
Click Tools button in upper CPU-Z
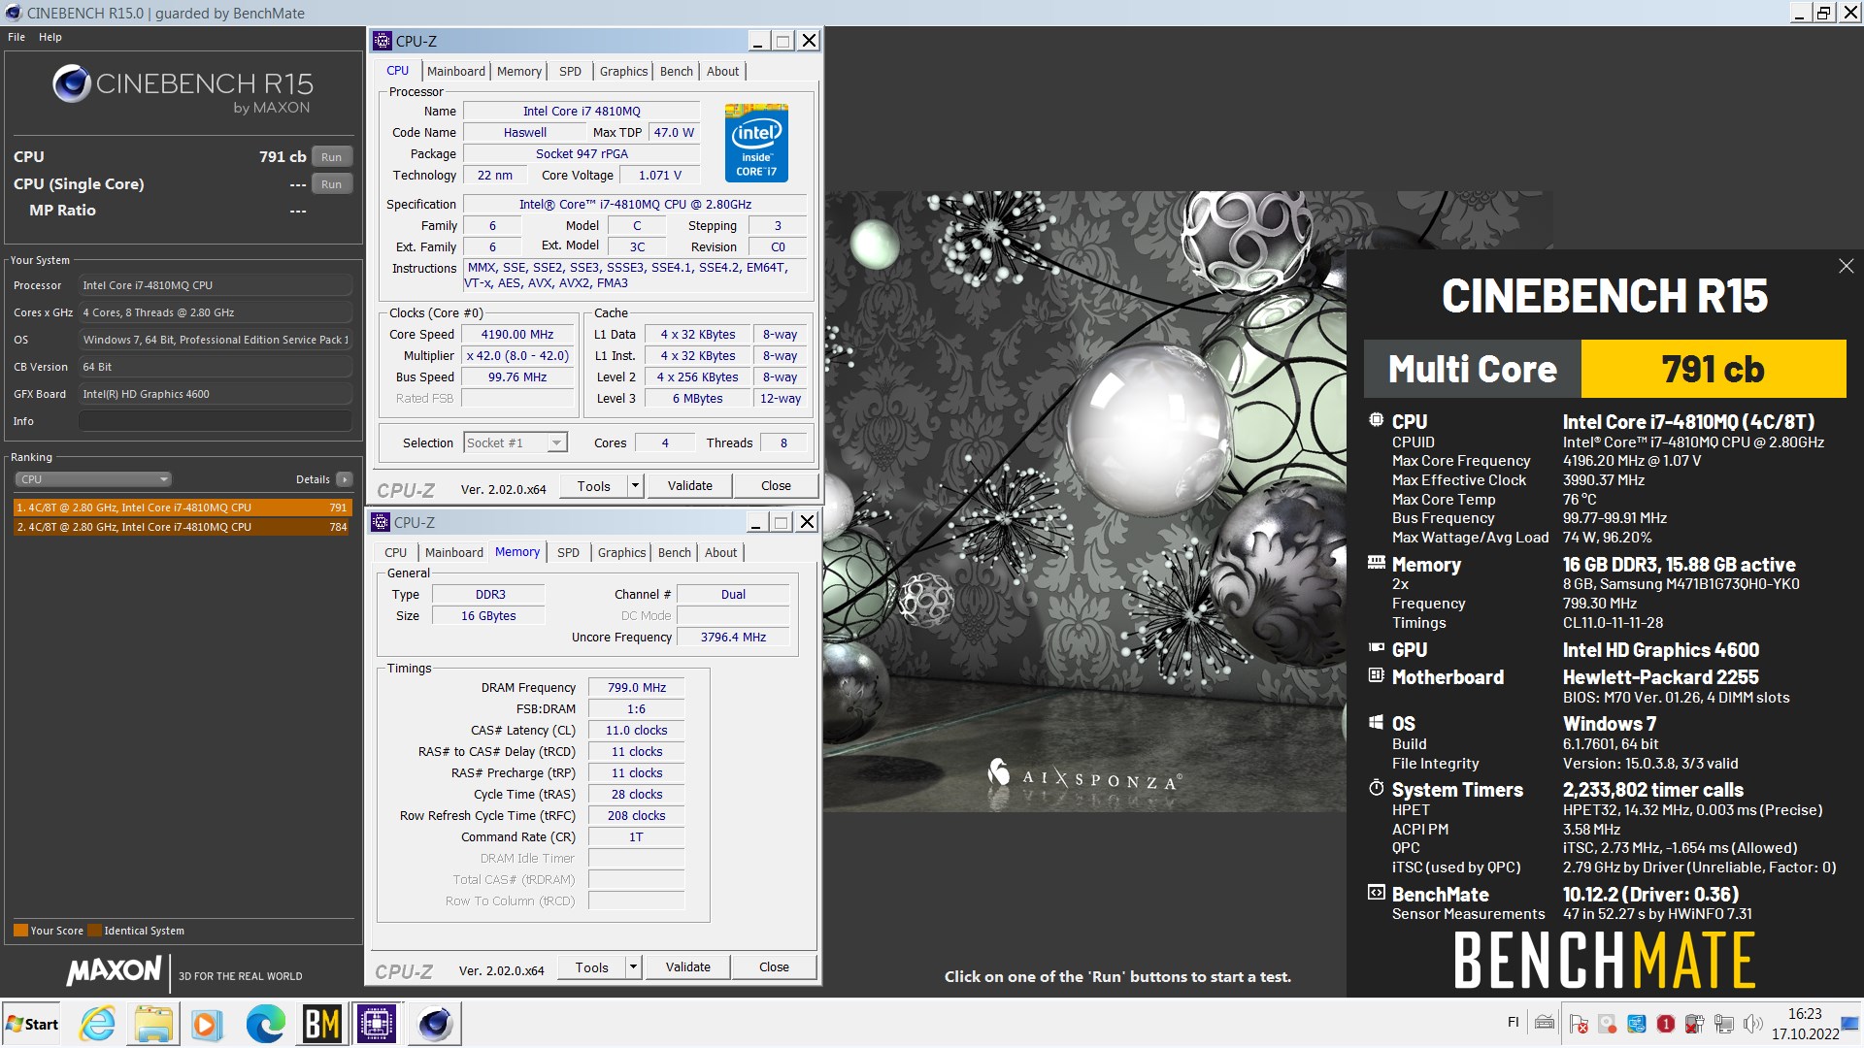pos(594,486)
